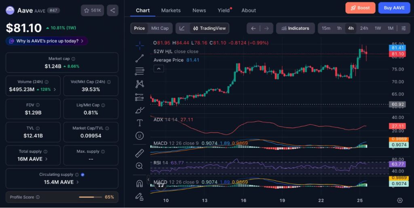
Task: Select the brush drawing tool
Action: (139, 110)
